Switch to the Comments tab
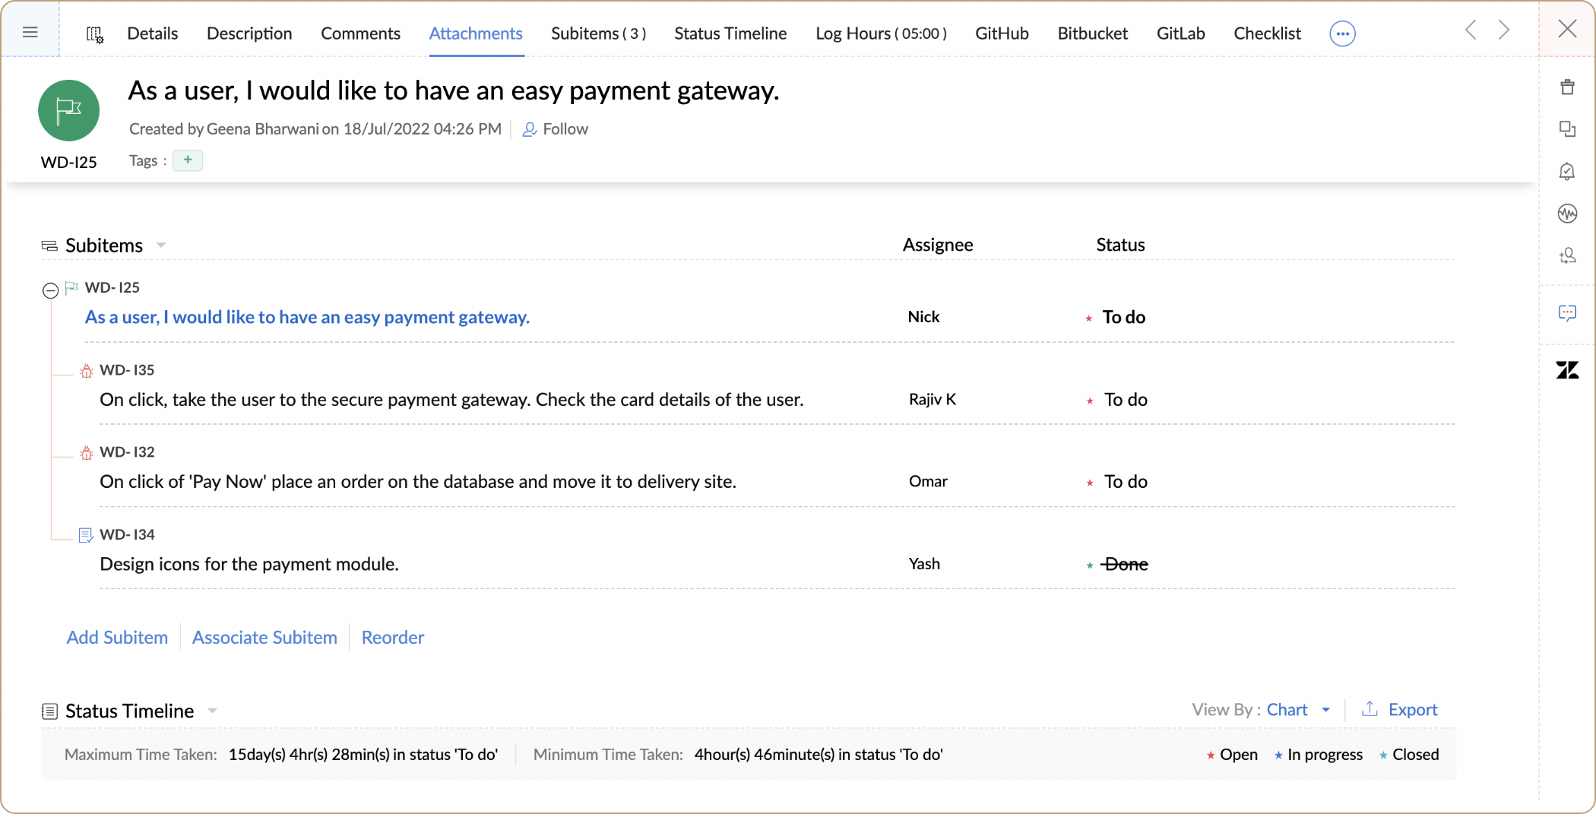 [x=360, y=33]
